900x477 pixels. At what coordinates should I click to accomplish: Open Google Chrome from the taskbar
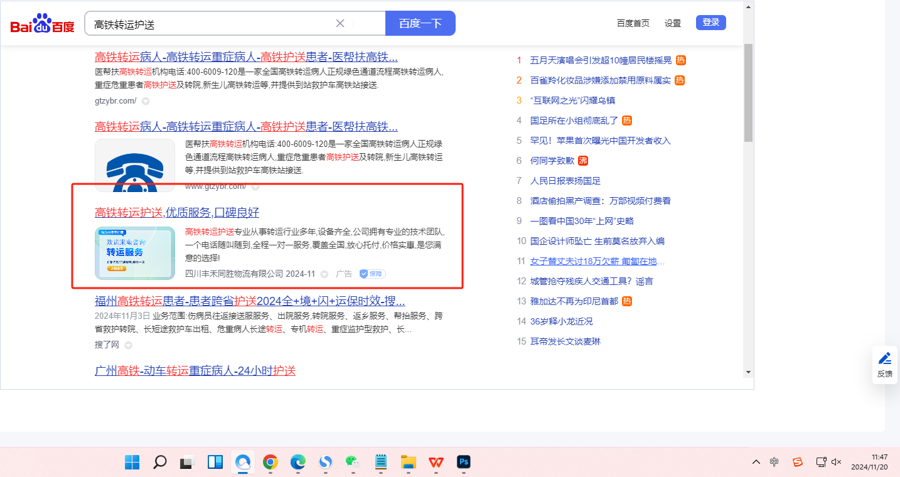271,463
